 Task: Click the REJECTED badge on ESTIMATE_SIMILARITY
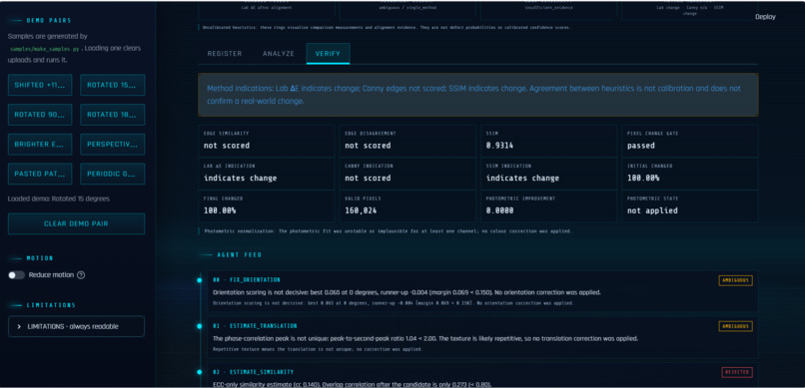[737, 372]
